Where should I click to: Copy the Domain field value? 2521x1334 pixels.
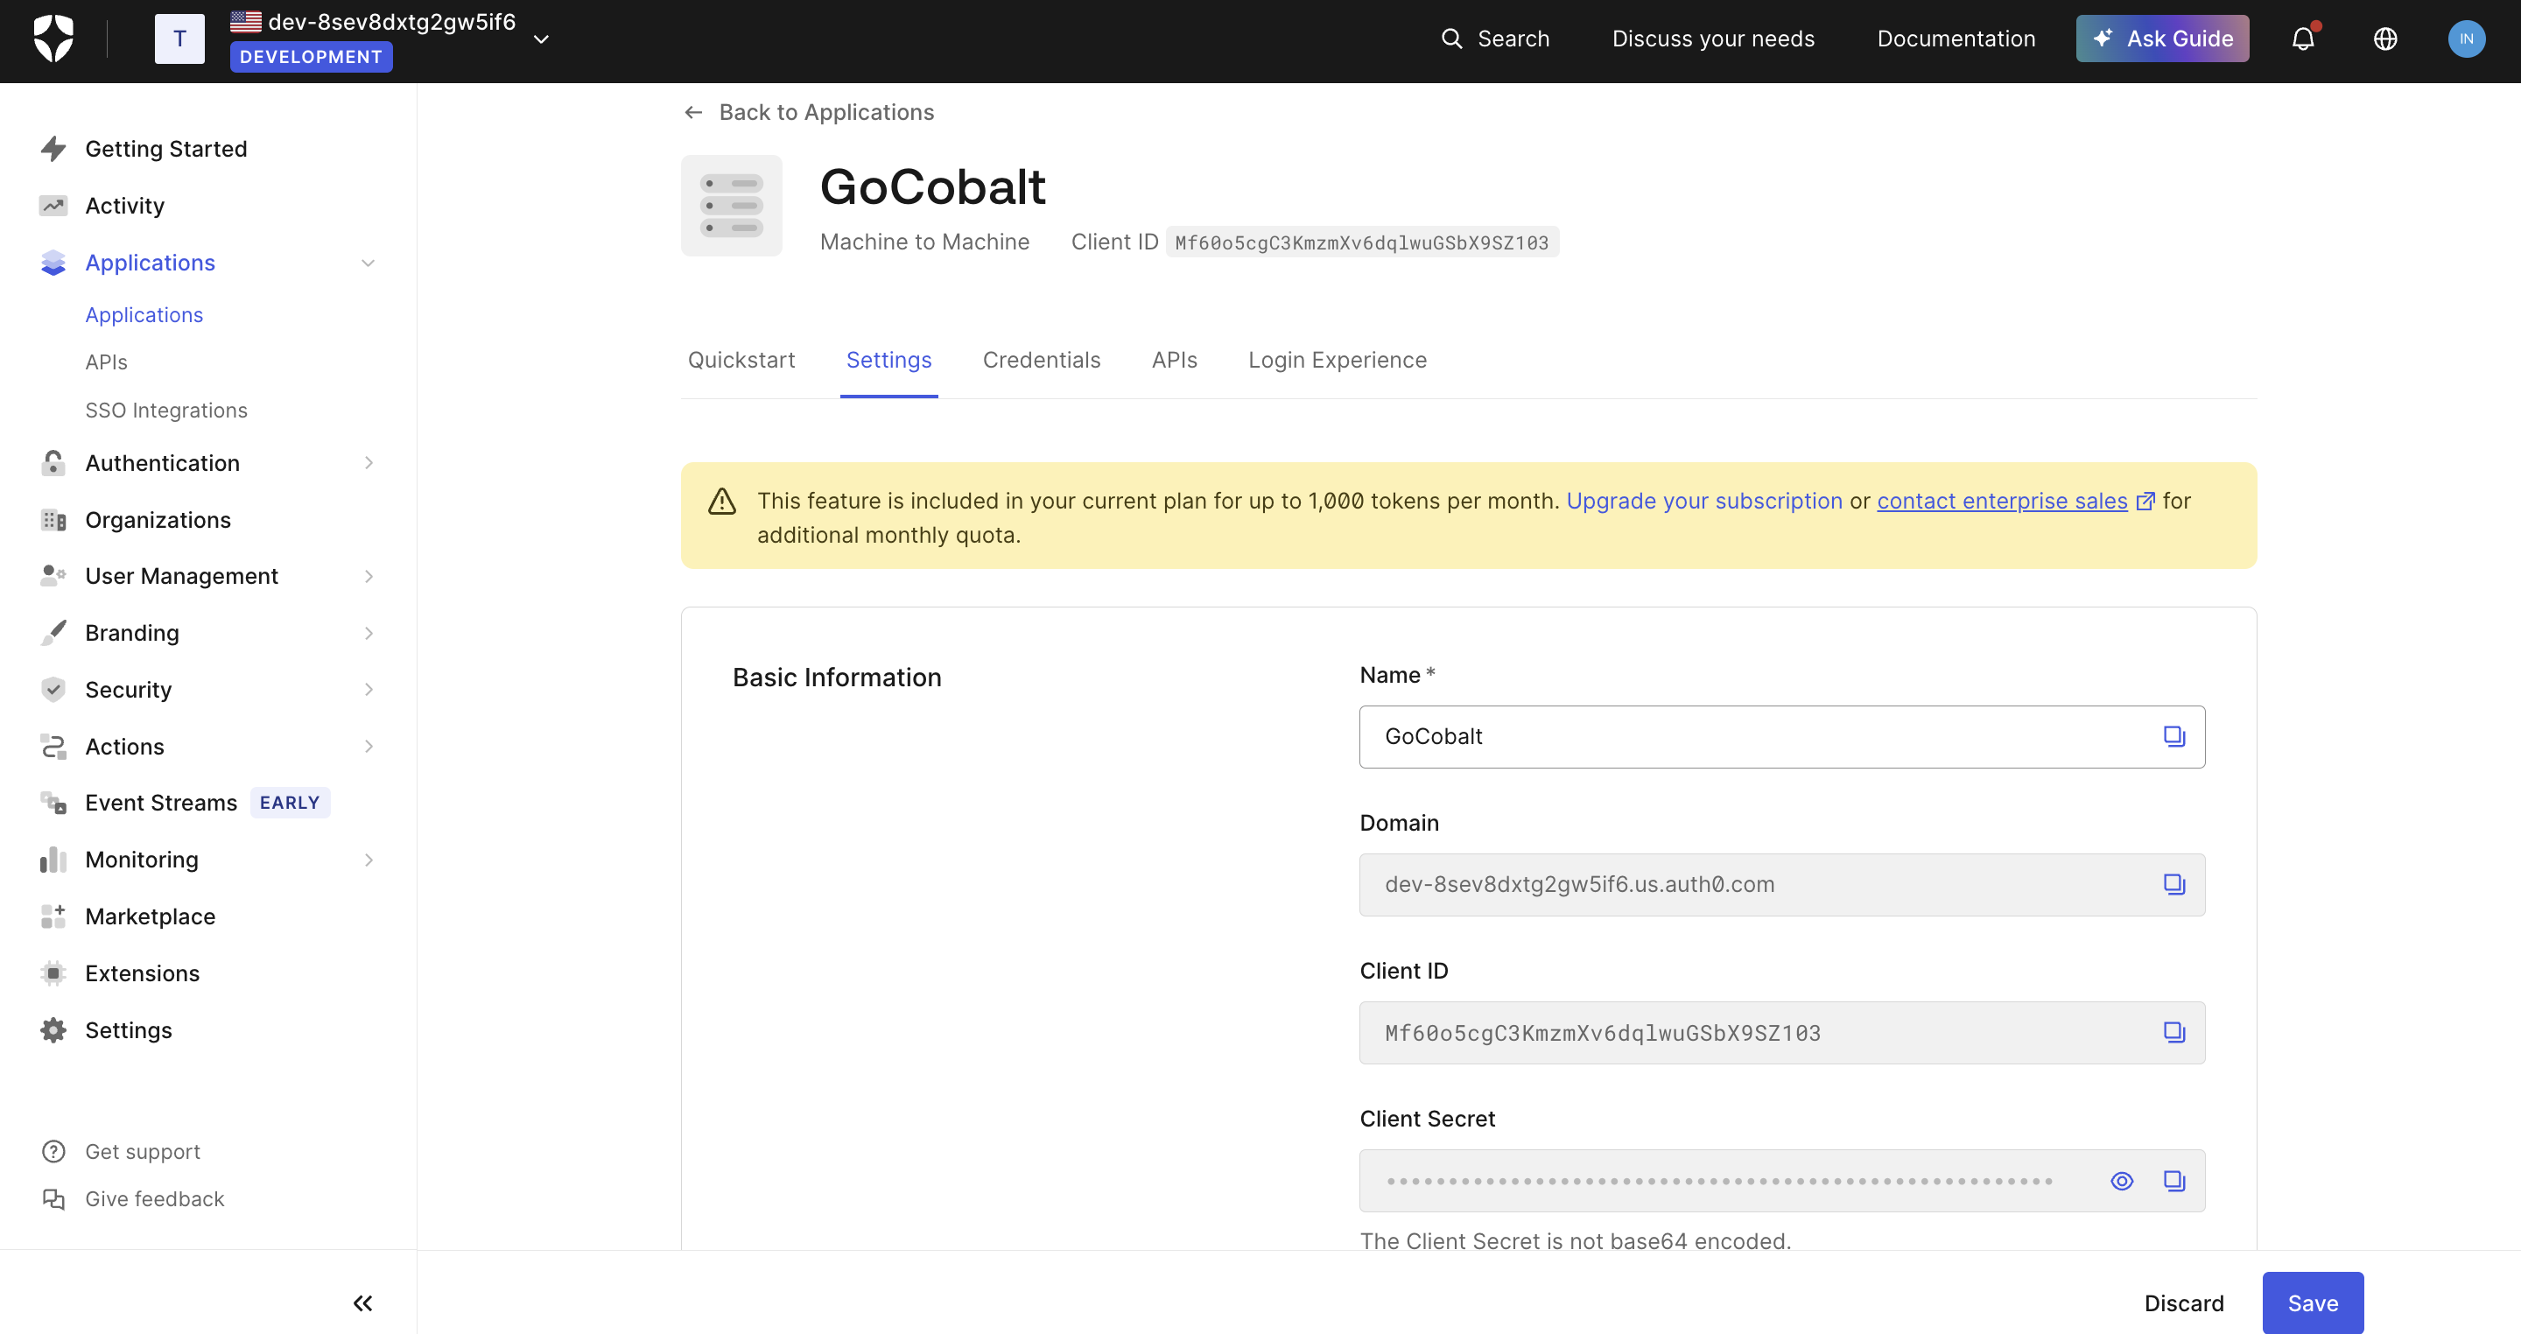click(2173, 884)
